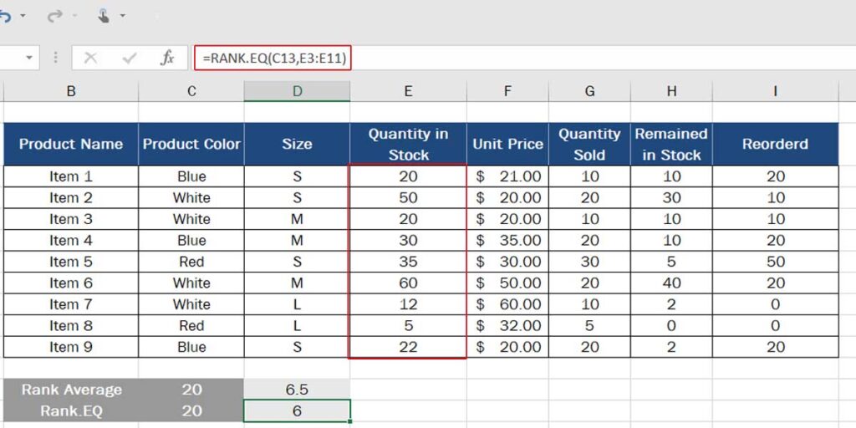The image size is (856, 428).
Task: Click the formula bar resize dots handle
Action: (55, 58)
